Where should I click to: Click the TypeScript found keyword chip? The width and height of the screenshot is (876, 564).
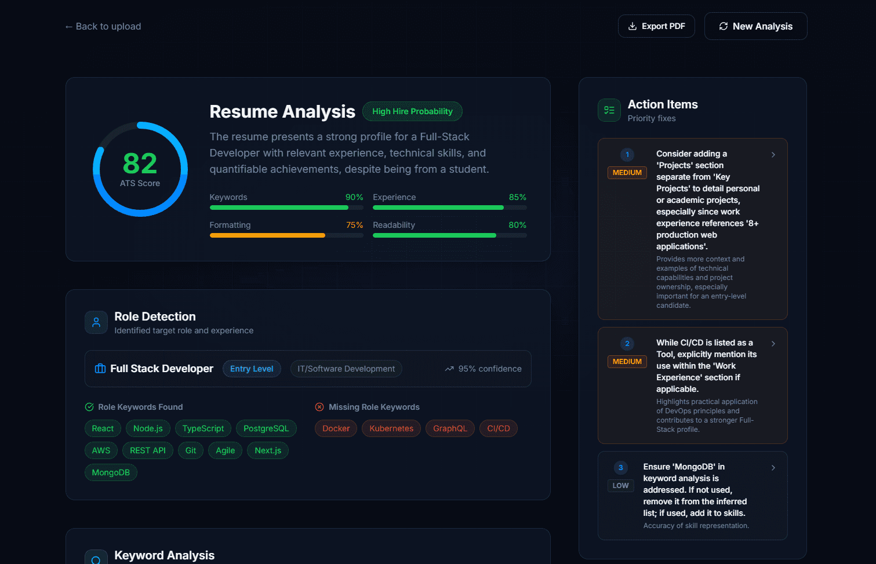[x=203, y=428]
